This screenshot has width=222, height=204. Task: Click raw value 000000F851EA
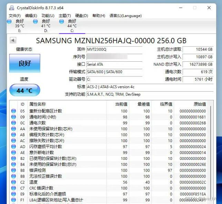pyautogui.click(x=193, y=194)
